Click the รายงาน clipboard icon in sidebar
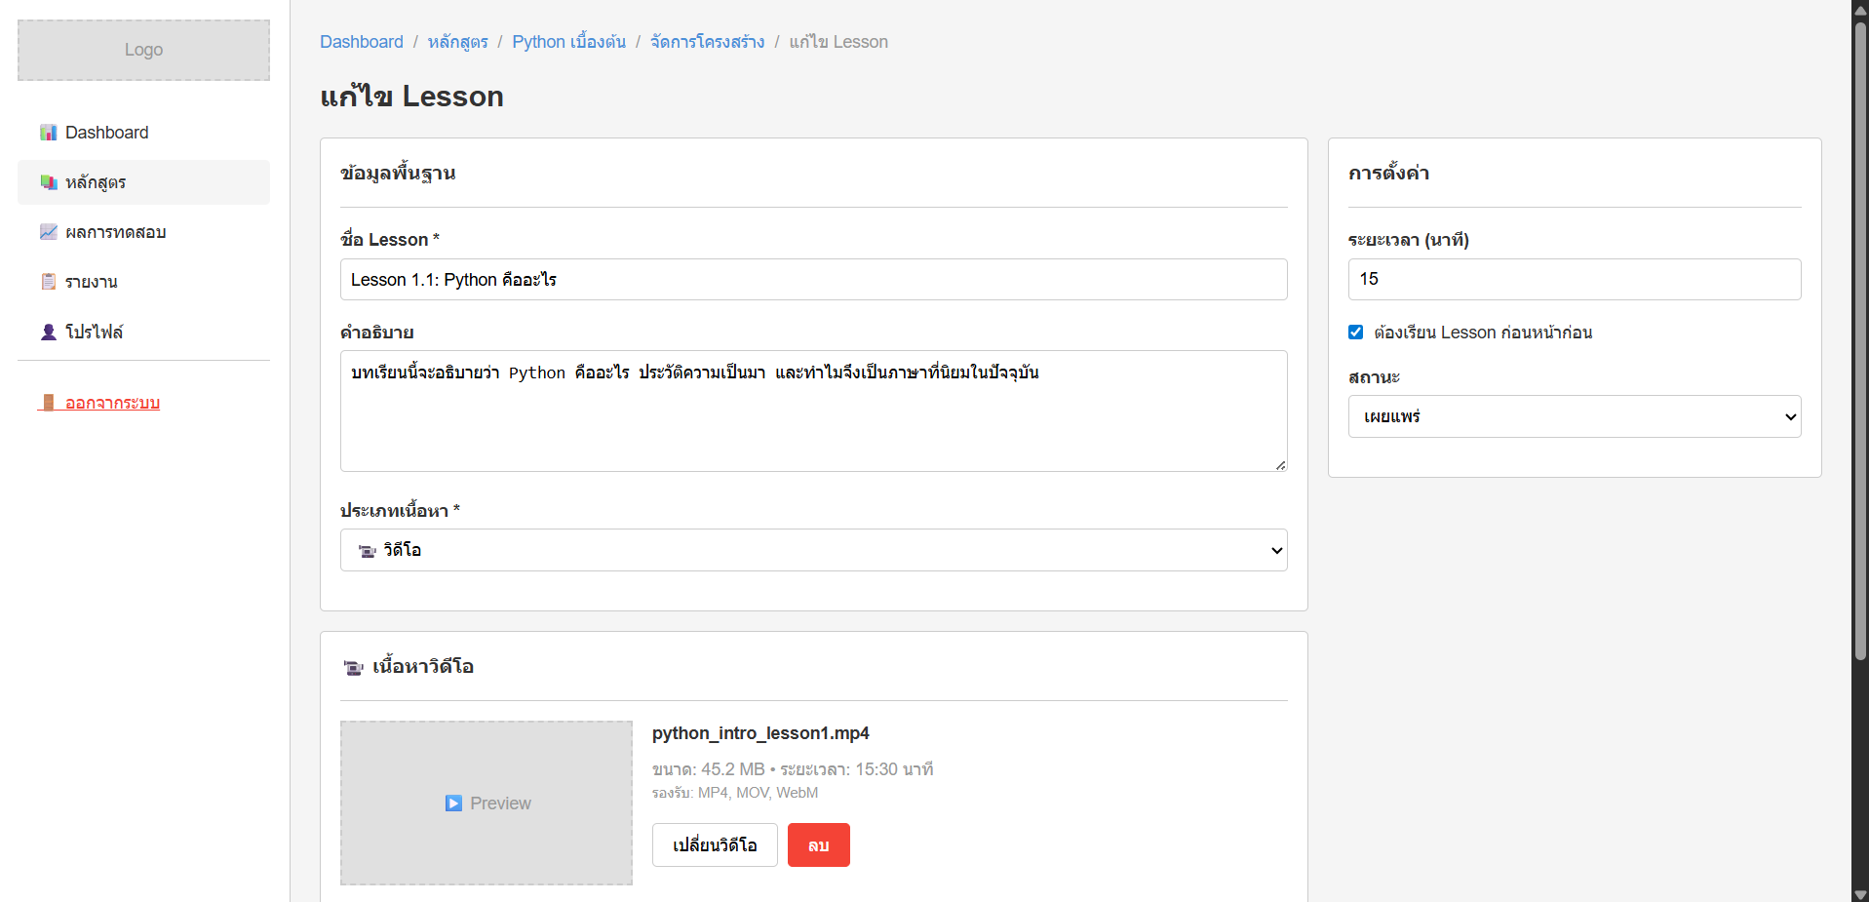Image resolution: width=1869 pixels, height=902 pixels. tap(48, 282)
